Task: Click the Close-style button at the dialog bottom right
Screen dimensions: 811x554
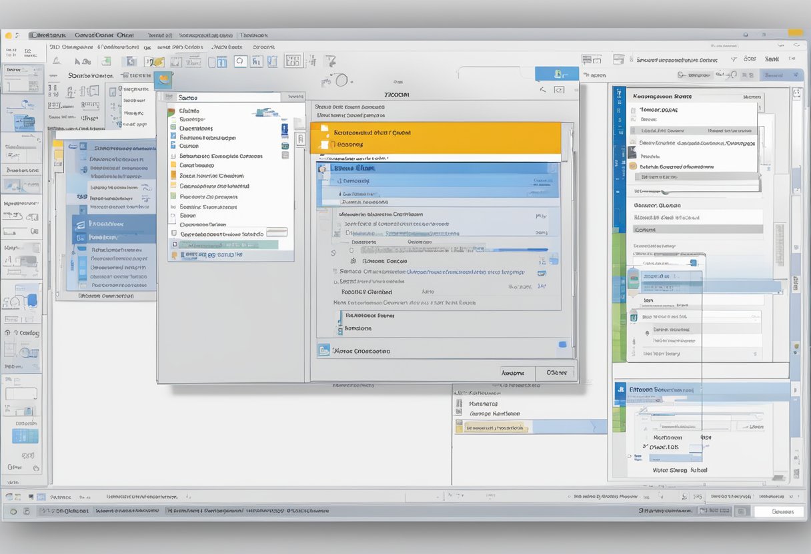Action: point(556,373)
